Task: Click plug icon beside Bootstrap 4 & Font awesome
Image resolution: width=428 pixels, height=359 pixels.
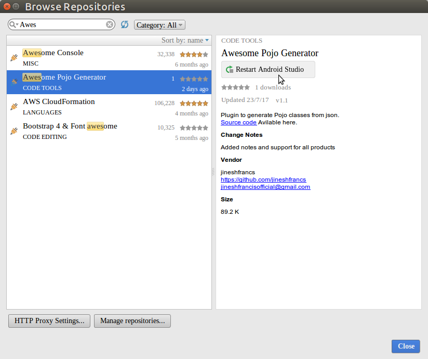Action: pyautogui.click(x=14, y=131)
